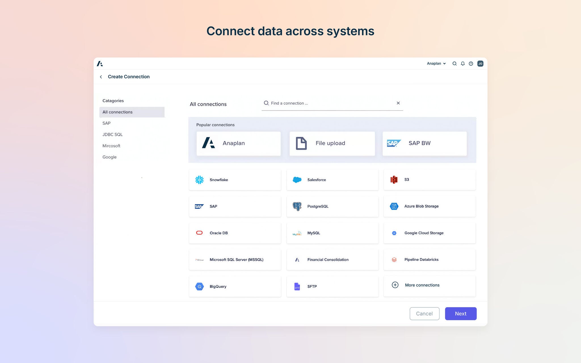Select the Google category
The image size is (581, 363).
click(110, 157)
